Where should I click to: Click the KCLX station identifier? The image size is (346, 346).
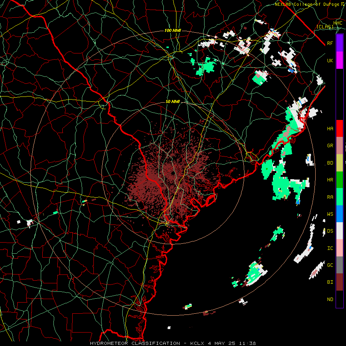click(x=197, y=343)
